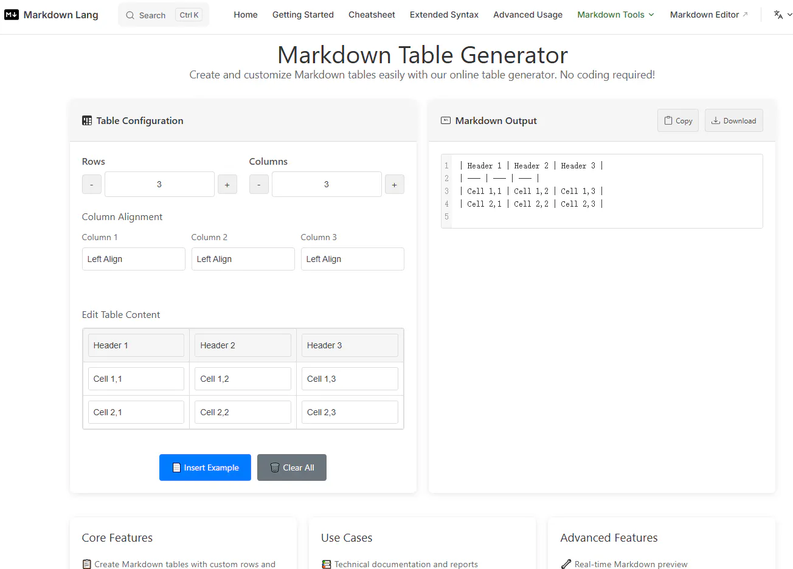
Task: Click the Markdown Output panel icon
Action: tap(446, 120)
